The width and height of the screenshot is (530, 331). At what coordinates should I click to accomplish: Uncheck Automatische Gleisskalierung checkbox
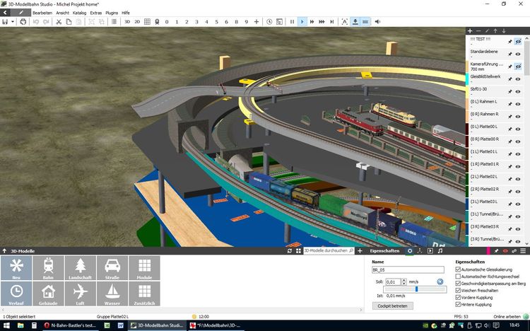(x=459, y=269)
